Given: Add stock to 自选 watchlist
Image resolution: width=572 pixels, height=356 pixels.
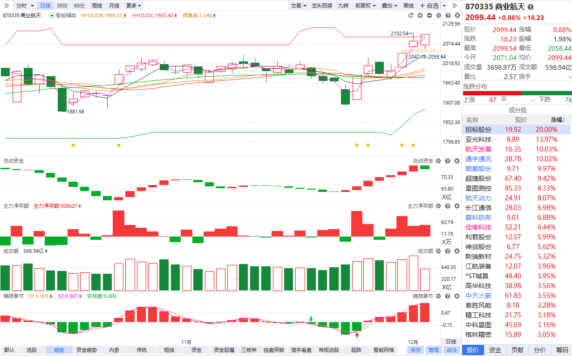Looking at the screenshot, I should (x=429, y=6).
